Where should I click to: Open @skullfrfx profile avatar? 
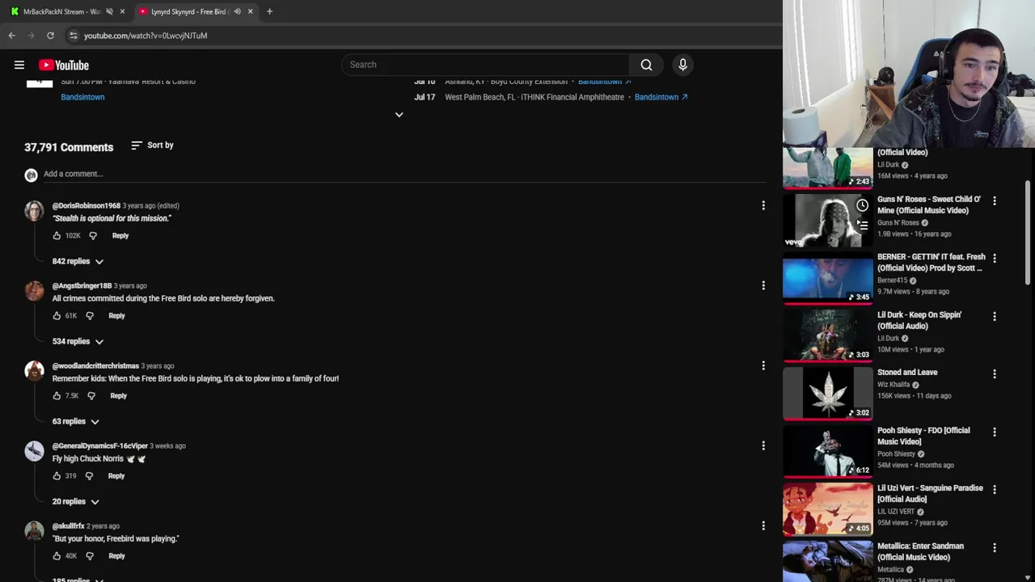34,531
